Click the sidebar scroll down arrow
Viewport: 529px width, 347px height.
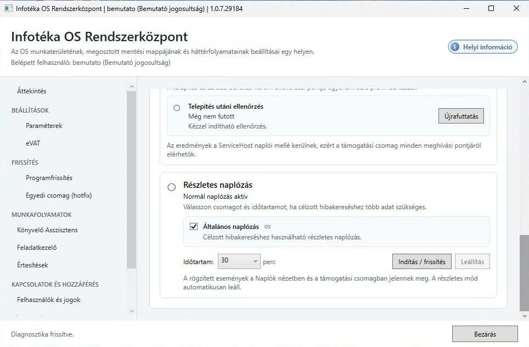coord(132,311)
